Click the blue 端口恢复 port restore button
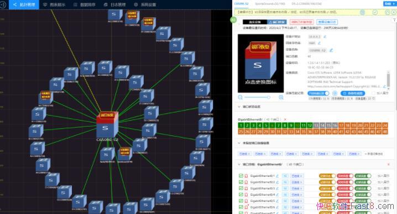This screenshot has height=214, width=397. [277, 22]
